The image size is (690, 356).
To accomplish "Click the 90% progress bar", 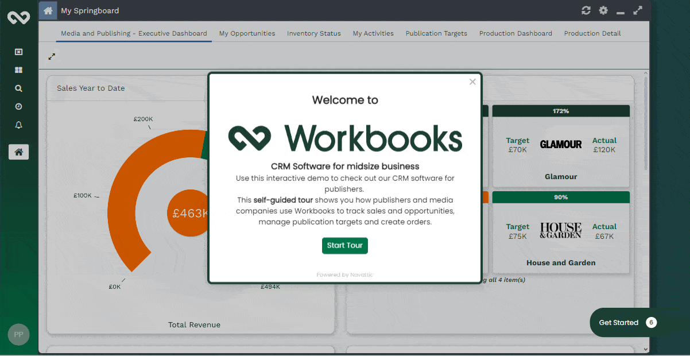I will [561, 197].
